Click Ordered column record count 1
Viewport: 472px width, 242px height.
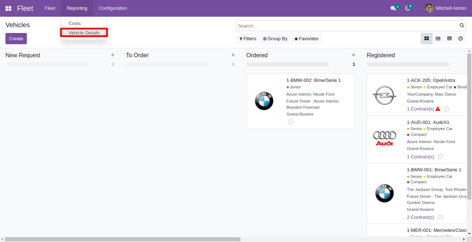pyautogui.click(x=354, y=64)
